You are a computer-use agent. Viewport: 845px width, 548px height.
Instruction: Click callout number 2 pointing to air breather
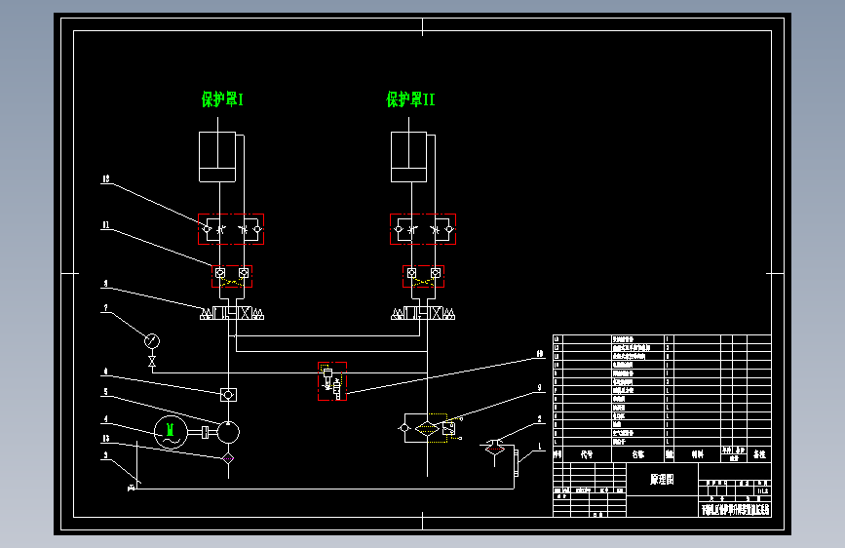539,419
